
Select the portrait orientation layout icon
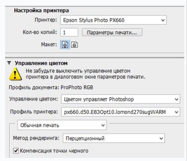point(65,44)
